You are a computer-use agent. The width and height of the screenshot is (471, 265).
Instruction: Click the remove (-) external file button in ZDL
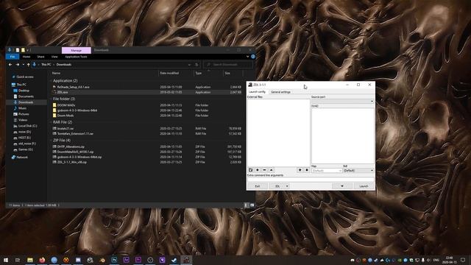click(264, 170)
